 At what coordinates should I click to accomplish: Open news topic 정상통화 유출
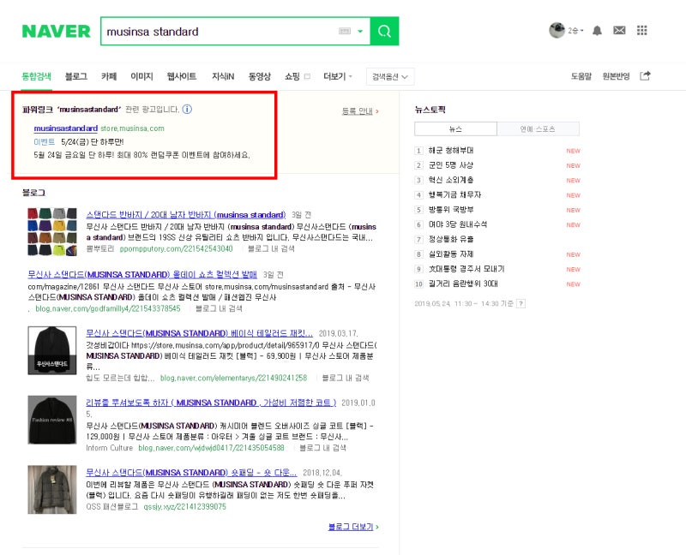[x=451, y=240]
